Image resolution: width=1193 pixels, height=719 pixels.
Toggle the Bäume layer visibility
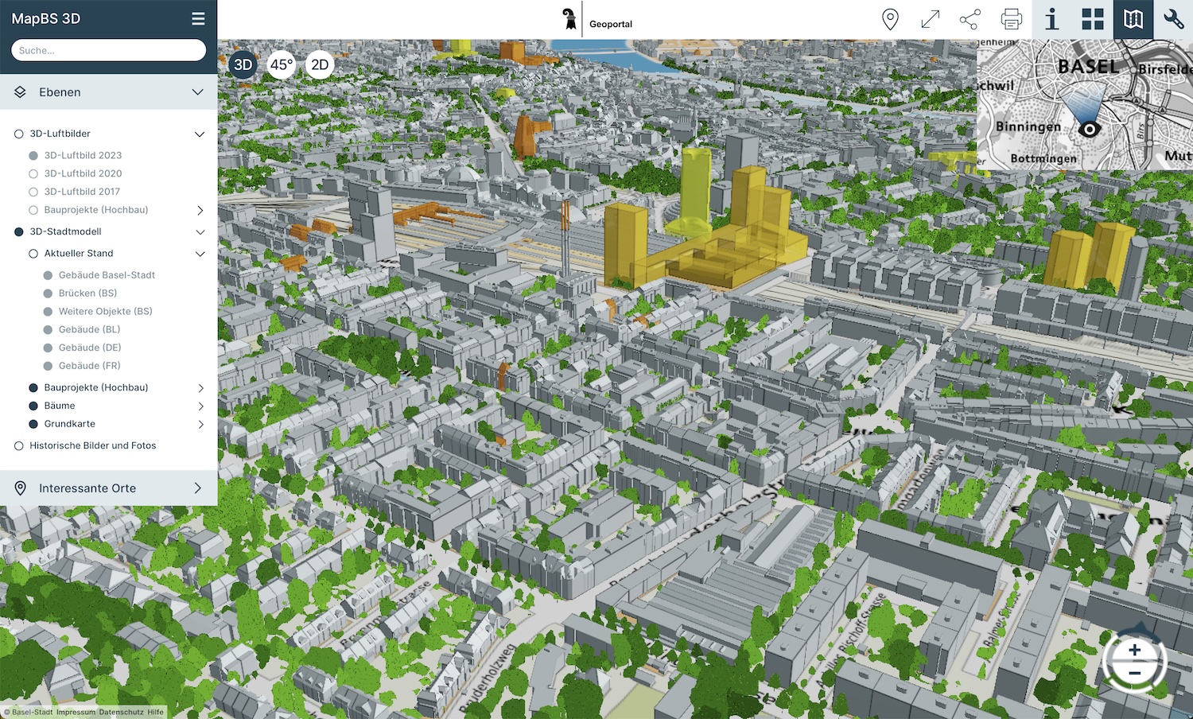click(x=33, y=406)
